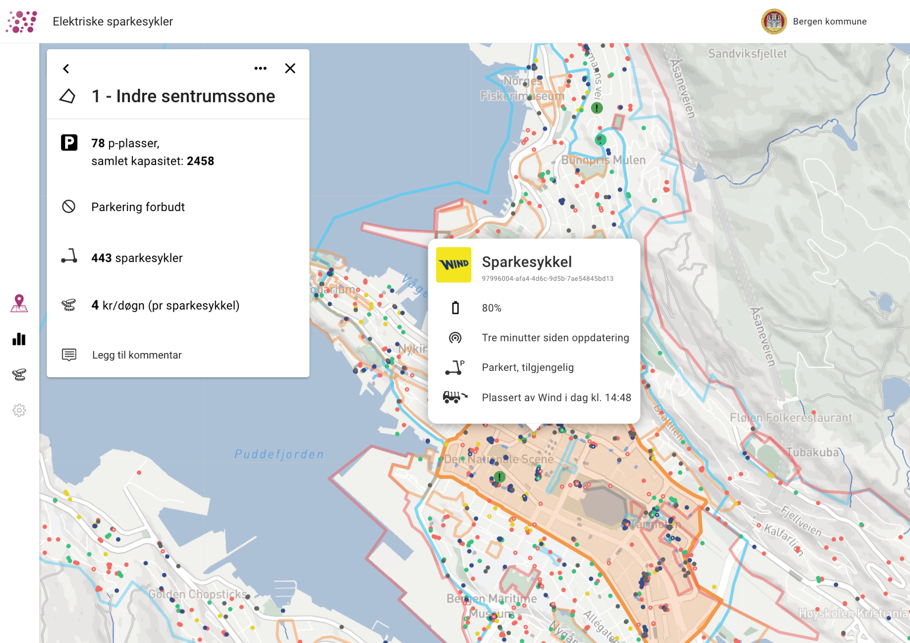
Task: Click the green alert marker near Den Nationale Scene
Action: pyautogui.click(x=500, y=477)
